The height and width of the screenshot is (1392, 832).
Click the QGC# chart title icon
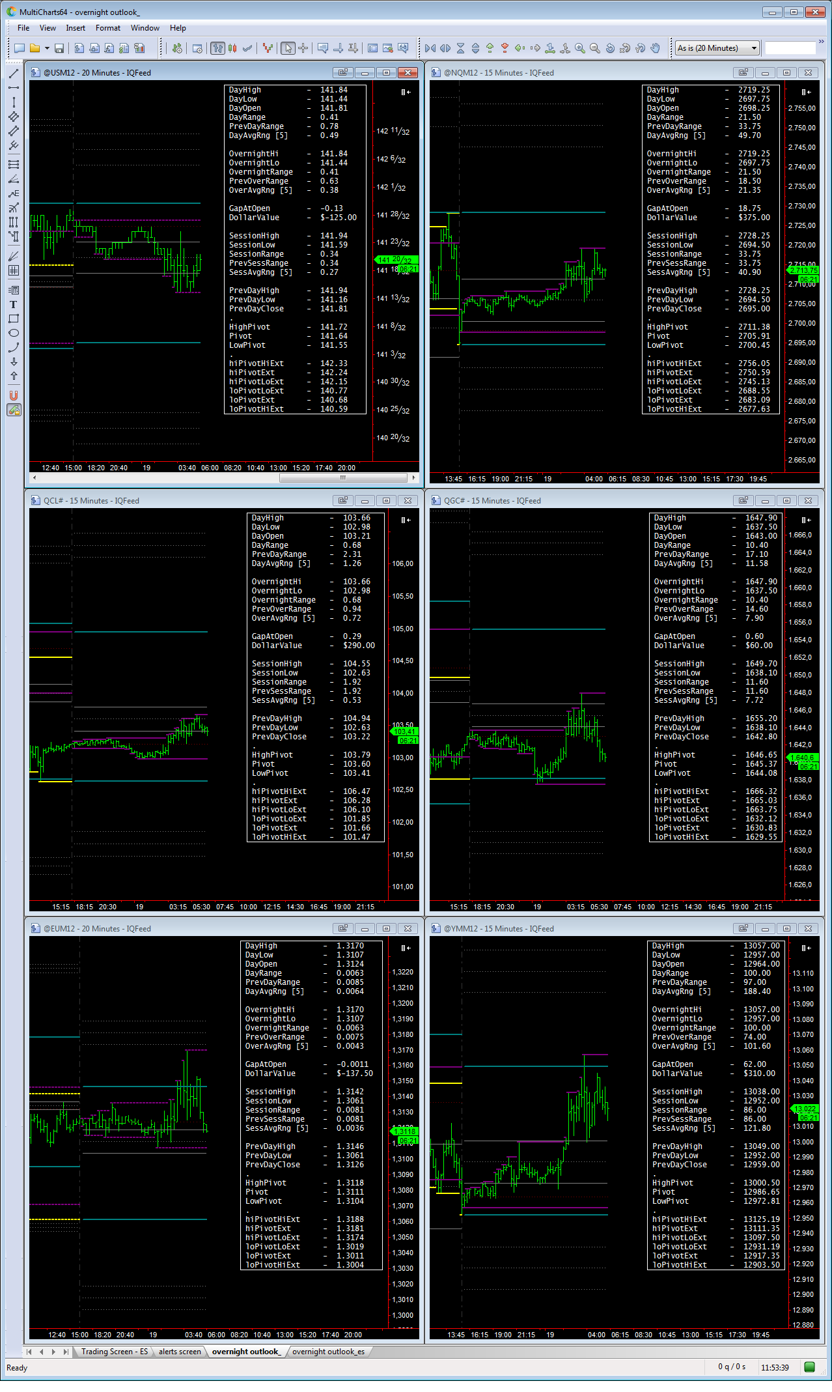pos(436,501)
